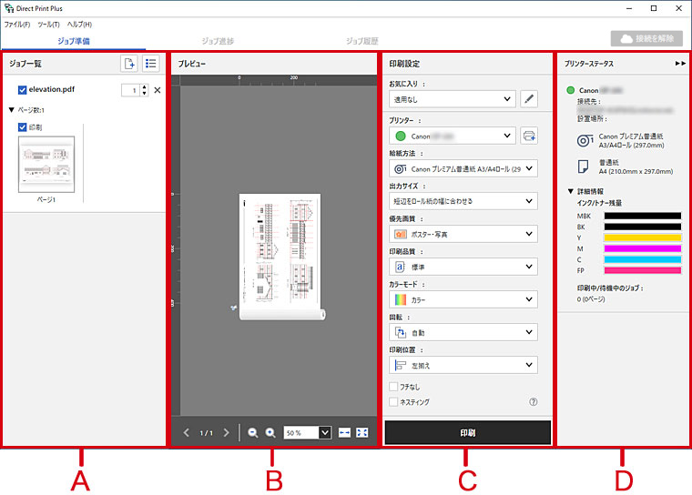Collapse the 詳細情報 section

(570, 191)
